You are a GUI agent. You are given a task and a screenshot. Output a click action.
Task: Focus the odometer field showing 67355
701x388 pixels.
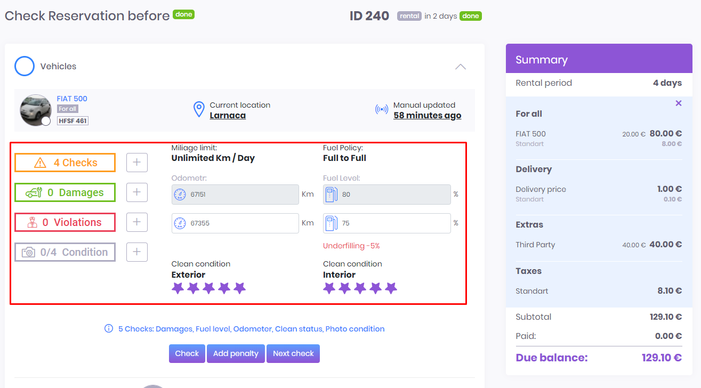coord(235,223)
